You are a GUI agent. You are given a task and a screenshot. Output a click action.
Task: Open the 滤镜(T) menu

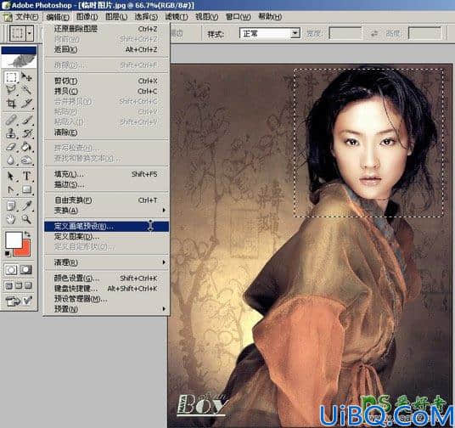point(176,17)
